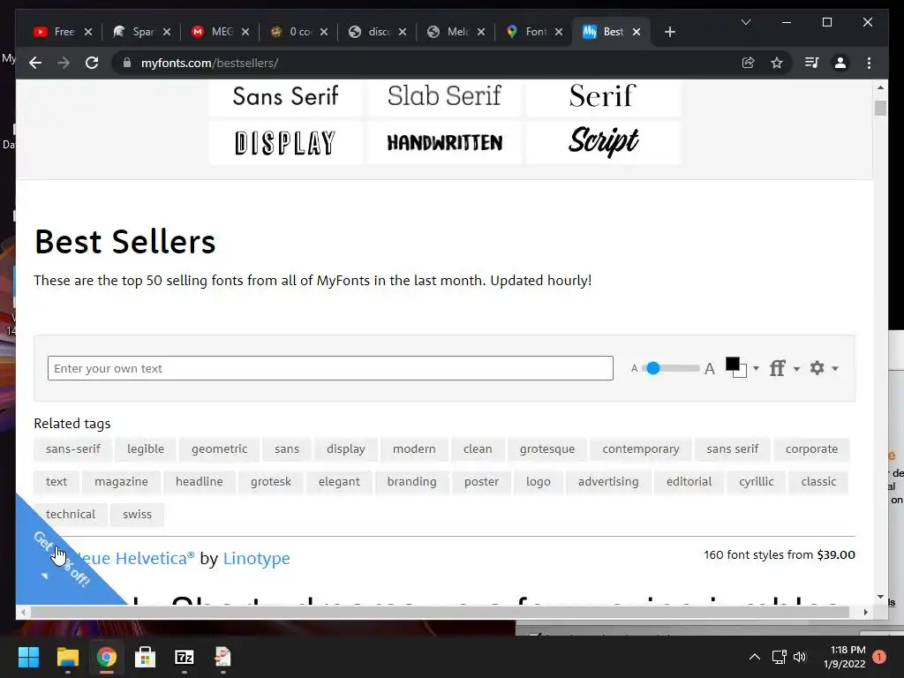Screen dimensions: 904x678
Task: Open media control icon in toolbar
Action: coord(812,63)
